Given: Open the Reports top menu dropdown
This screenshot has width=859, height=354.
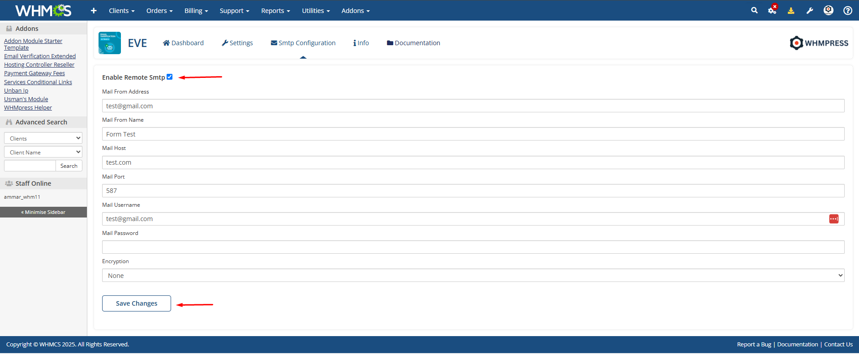Looking at the screenshot, I should (275, 11).
